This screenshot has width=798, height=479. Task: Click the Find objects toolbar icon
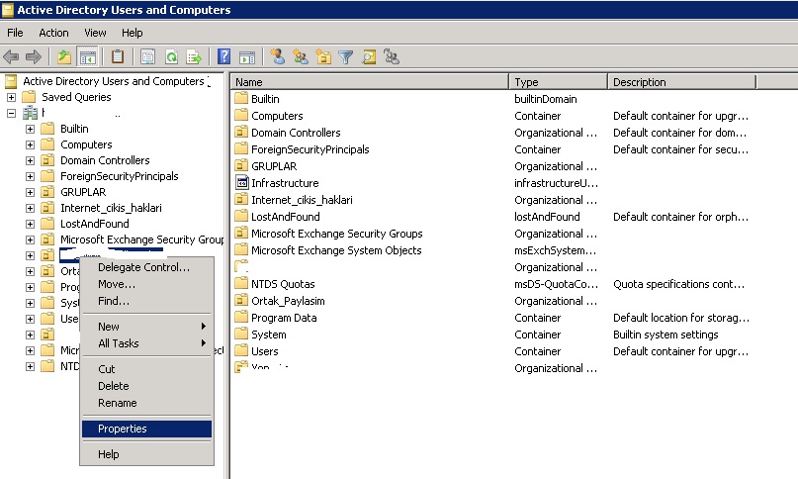pos(369,57)
